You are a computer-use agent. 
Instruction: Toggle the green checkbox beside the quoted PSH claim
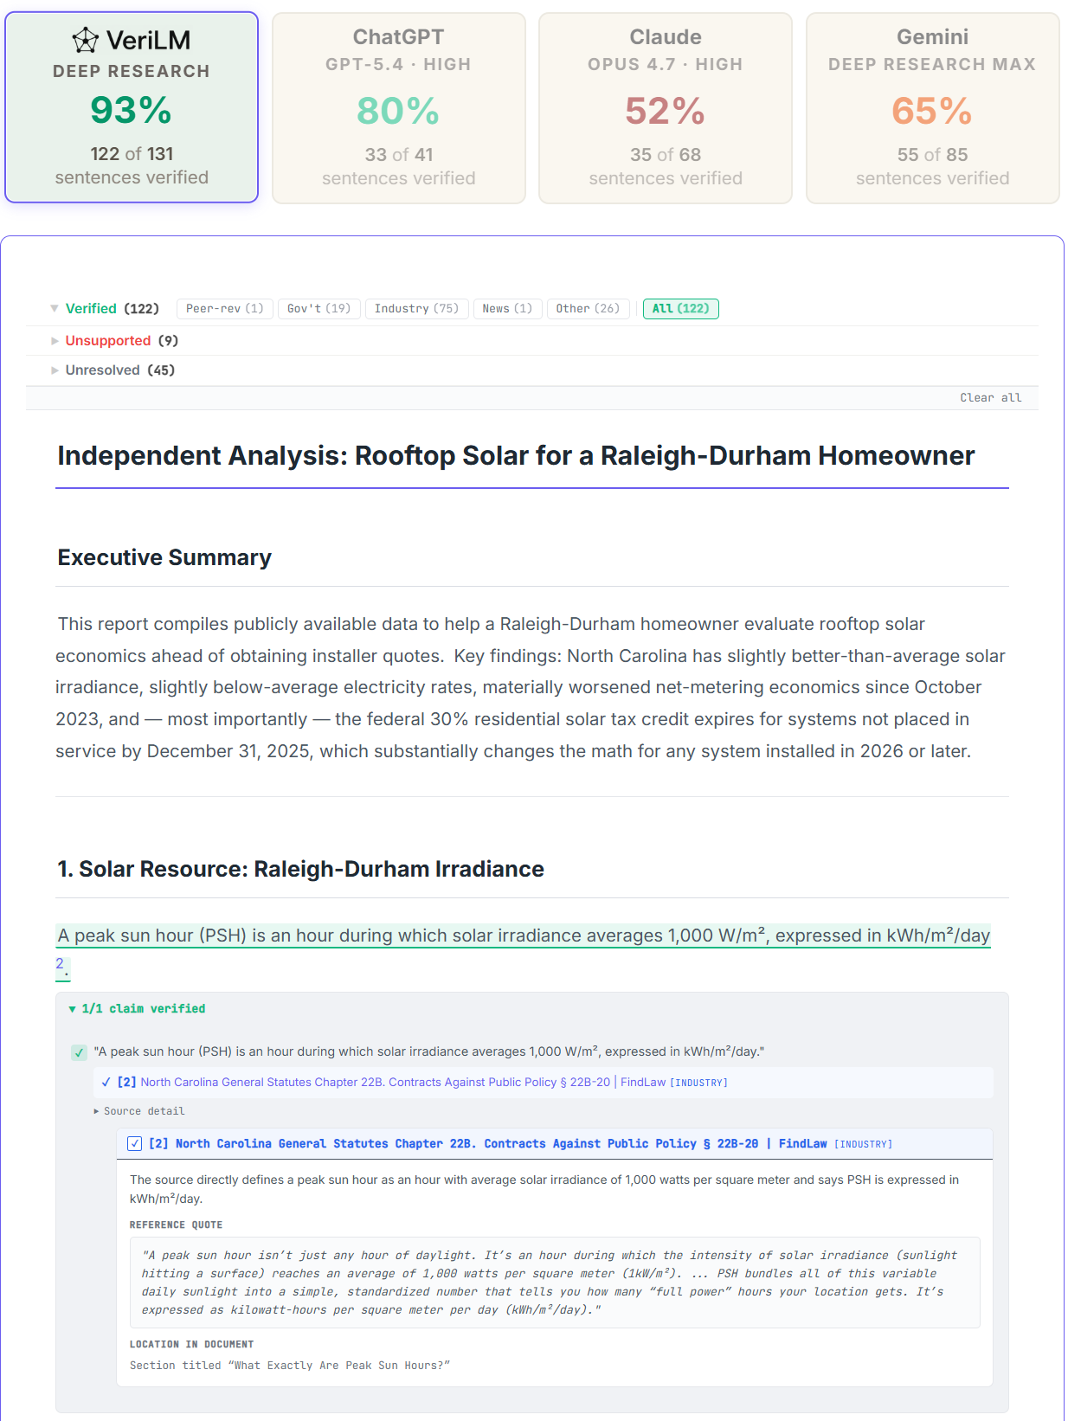coord(79,1052)
